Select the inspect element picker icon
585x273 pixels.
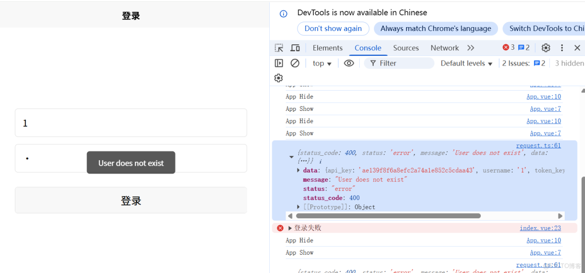[279, 48]
